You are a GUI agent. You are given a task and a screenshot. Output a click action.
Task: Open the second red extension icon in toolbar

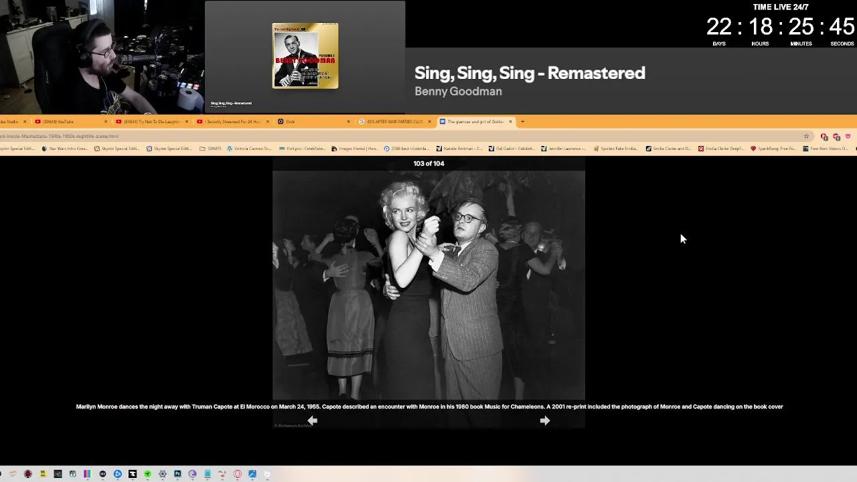click(x=836, y=136)
